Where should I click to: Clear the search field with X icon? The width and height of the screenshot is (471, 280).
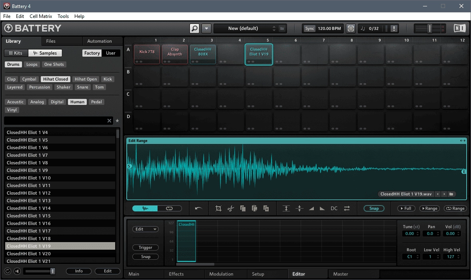click(109, 120)
